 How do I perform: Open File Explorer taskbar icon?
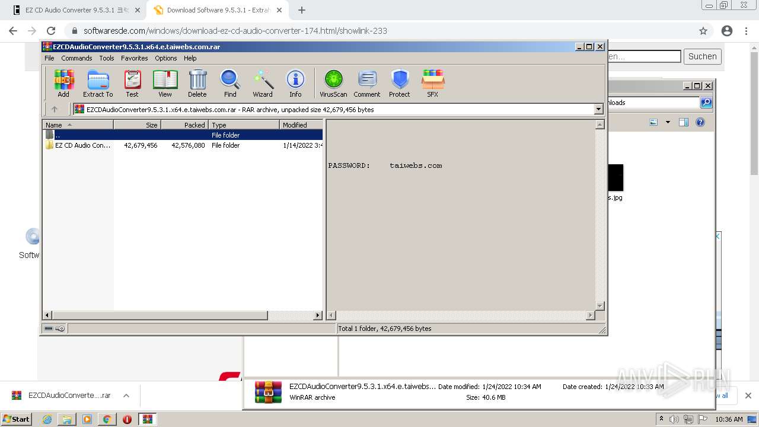(x=67, y=419)
